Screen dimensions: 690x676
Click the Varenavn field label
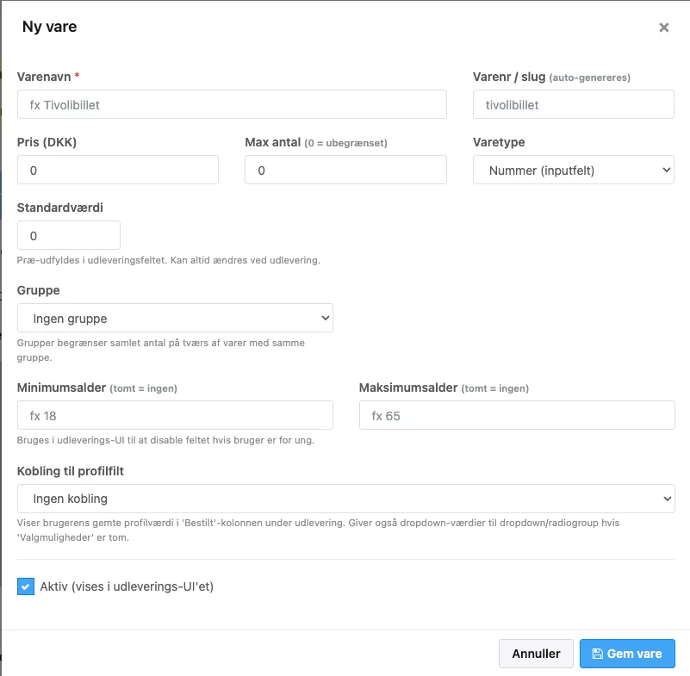coord(44,77)
